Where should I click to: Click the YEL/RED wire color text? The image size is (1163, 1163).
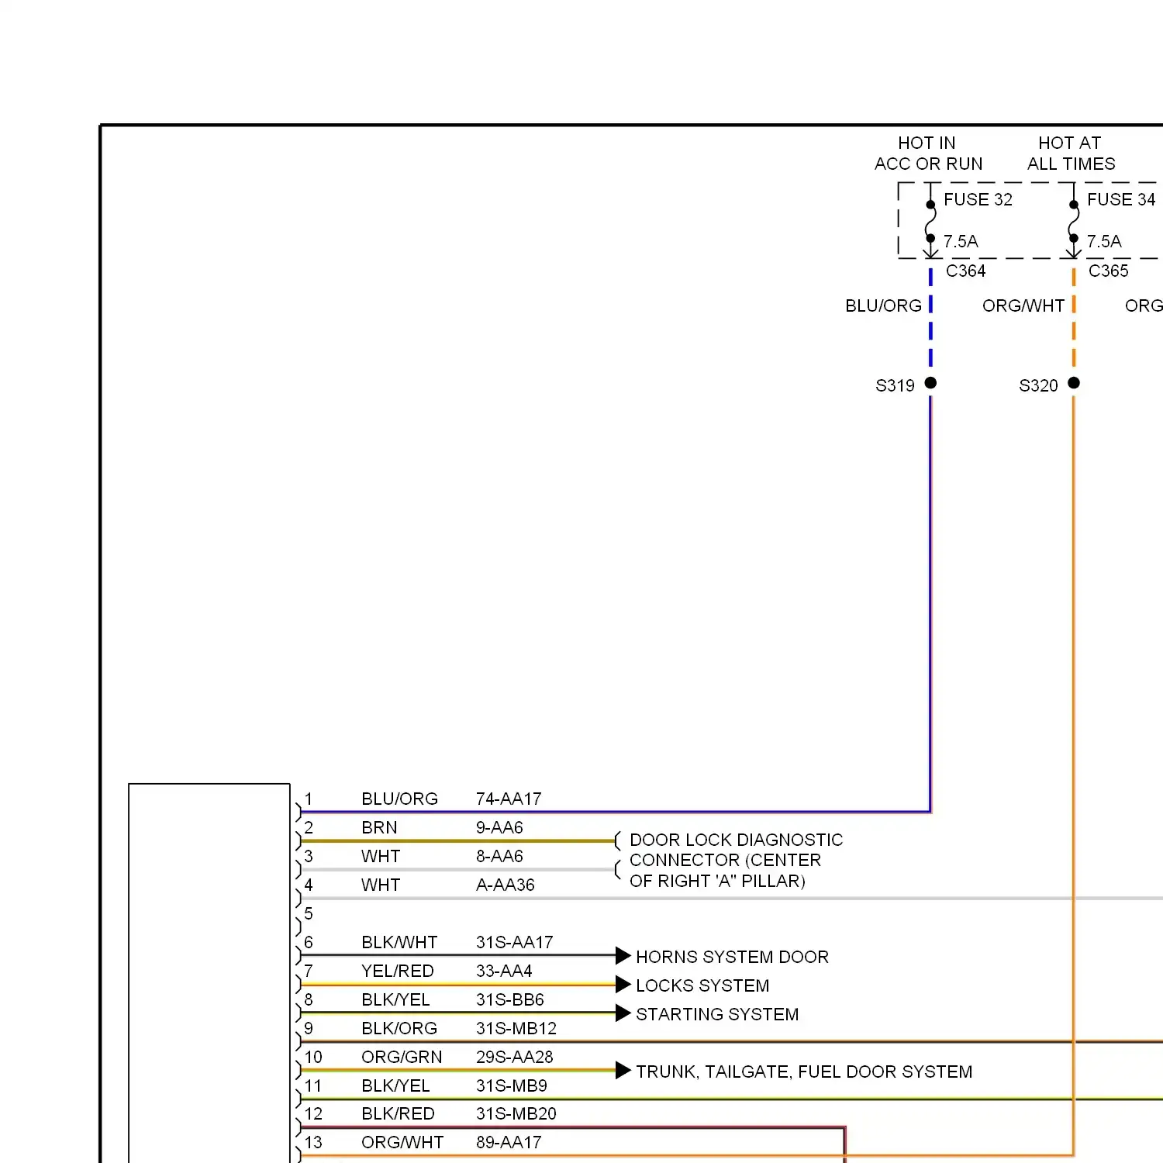(397, 971)
